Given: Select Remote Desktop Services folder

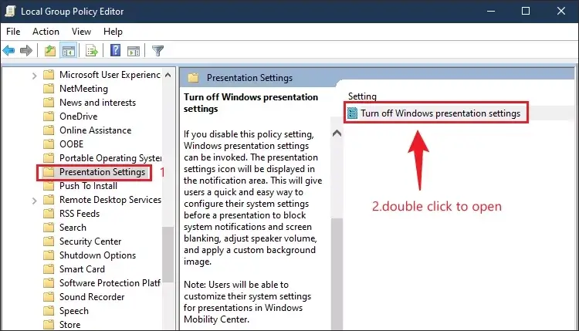Looking at the screenshot, I should 110,200.
